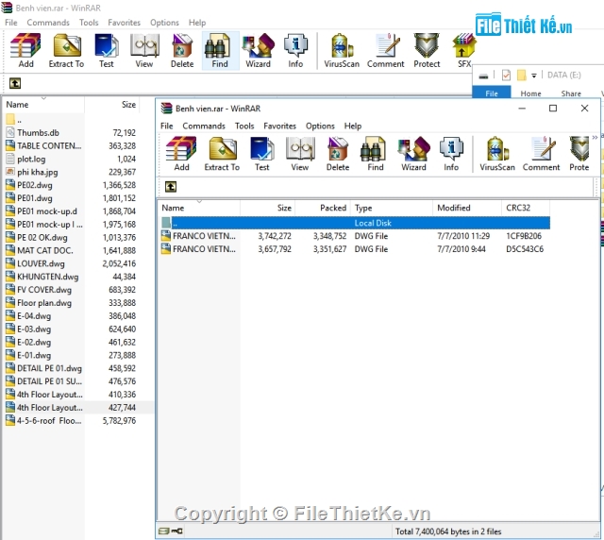Open Help menu in front WinRAR window
The height and width of the screenshot is (540, 604).
coord(353,127)
